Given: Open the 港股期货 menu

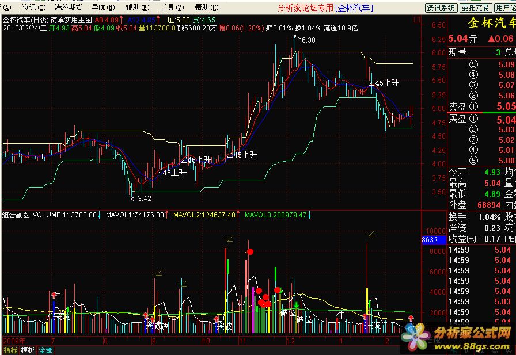Looking at the screenshot, I should tap(69, 7).
